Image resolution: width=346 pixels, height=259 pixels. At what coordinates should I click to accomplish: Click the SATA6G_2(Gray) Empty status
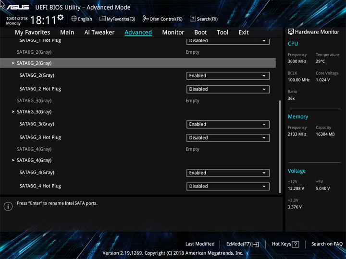(192, 52)
